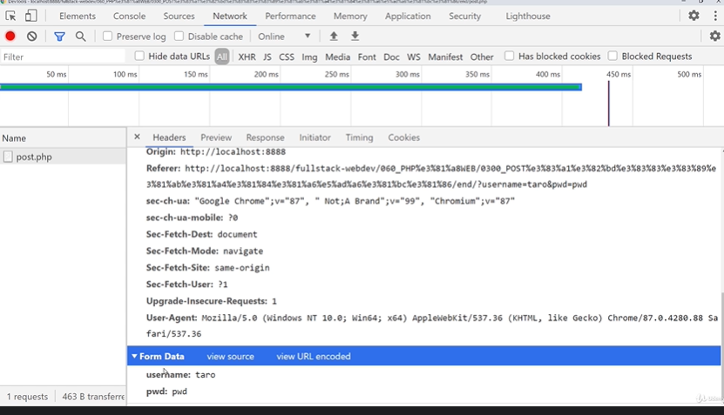Click view source link in Form Data

[x=230, y=356]
